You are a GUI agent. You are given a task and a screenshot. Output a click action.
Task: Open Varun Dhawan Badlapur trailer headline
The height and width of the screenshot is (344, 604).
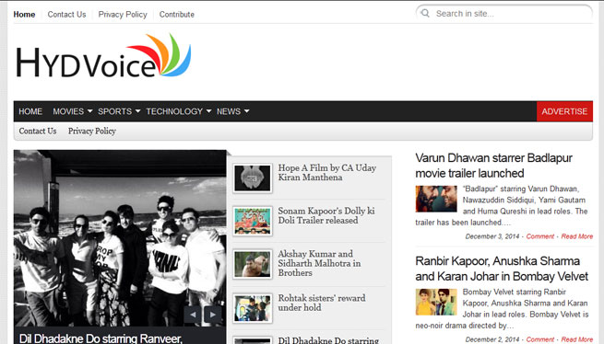click(494, 166)
